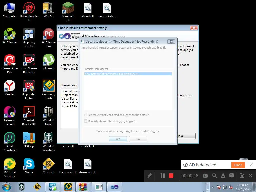Select the µTorrent desktop icon
The width and height of the screenshot is (256, 192).
click(x=49, y=62)
